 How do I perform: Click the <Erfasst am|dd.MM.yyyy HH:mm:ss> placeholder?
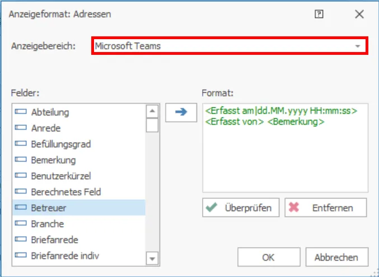pyautogui.click(x=281, y=111)
